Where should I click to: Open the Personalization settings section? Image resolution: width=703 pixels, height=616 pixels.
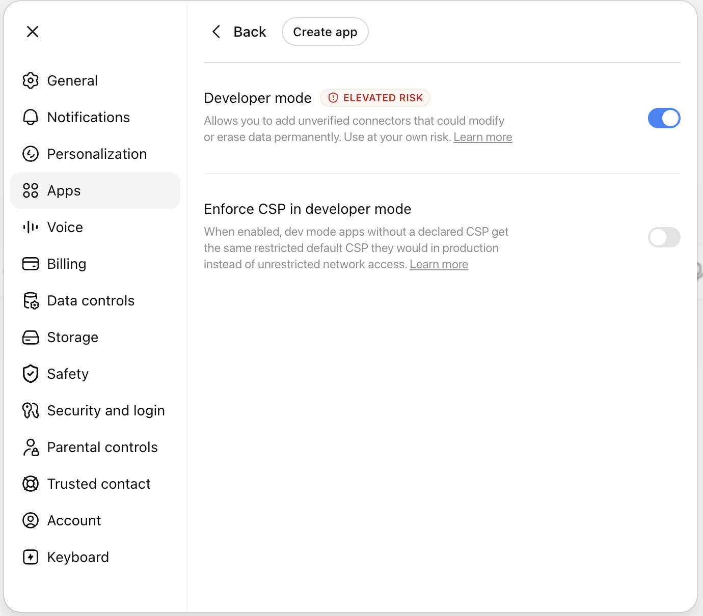coord(95,154)
